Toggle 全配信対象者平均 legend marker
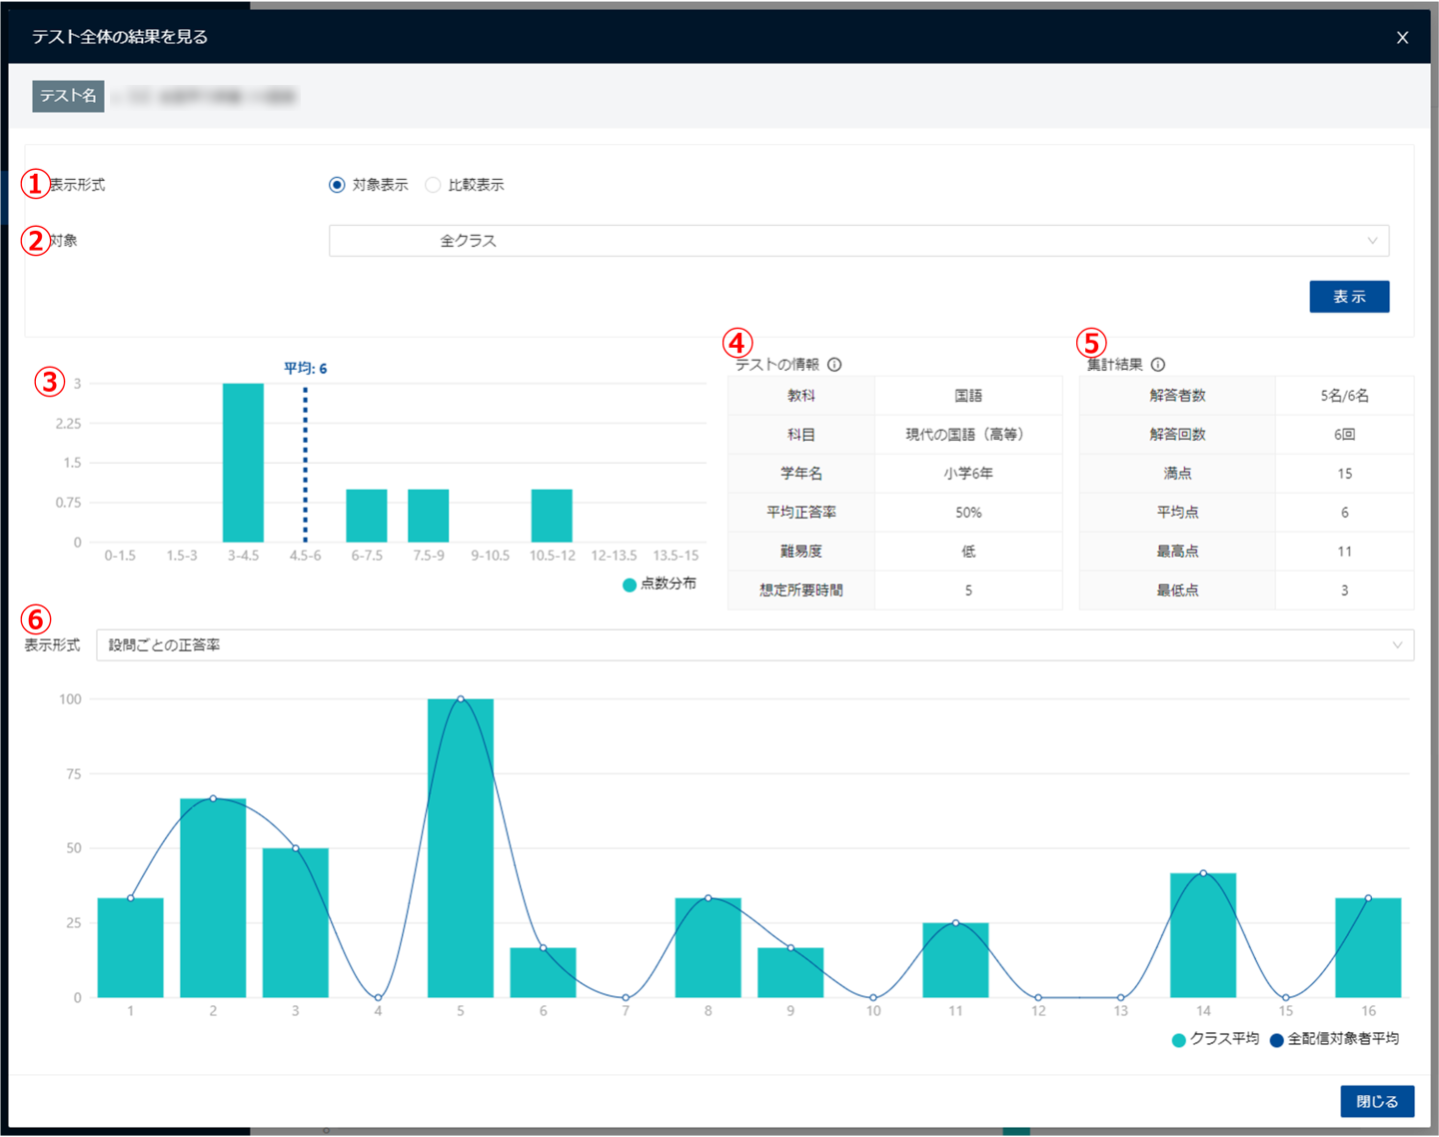 click(1276, 1040)
